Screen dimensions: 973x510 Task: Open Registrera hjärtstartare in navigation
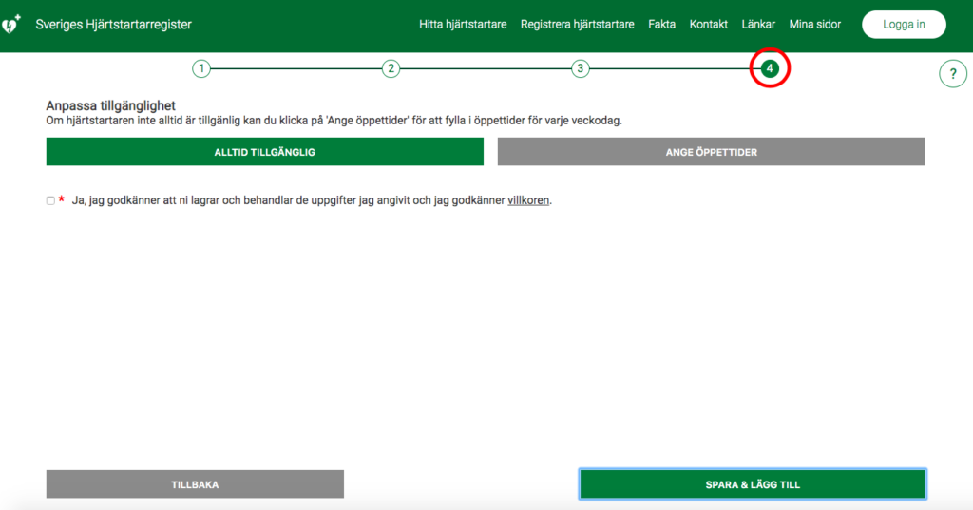click(x=577, y=24)
